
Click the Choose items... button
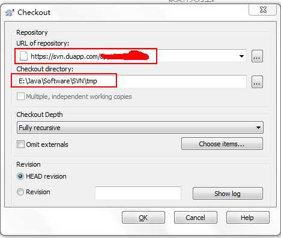pos(222,144)
